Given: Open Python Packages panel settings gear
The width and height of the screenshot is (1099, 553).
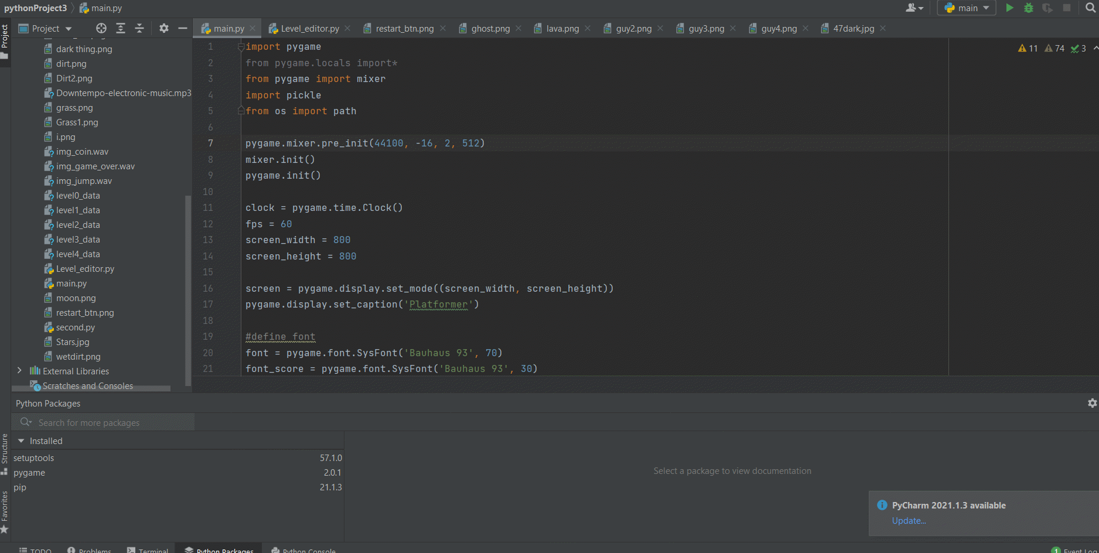Looking at the screenshot, I should pyautogui.click(x=1092, y=403).
